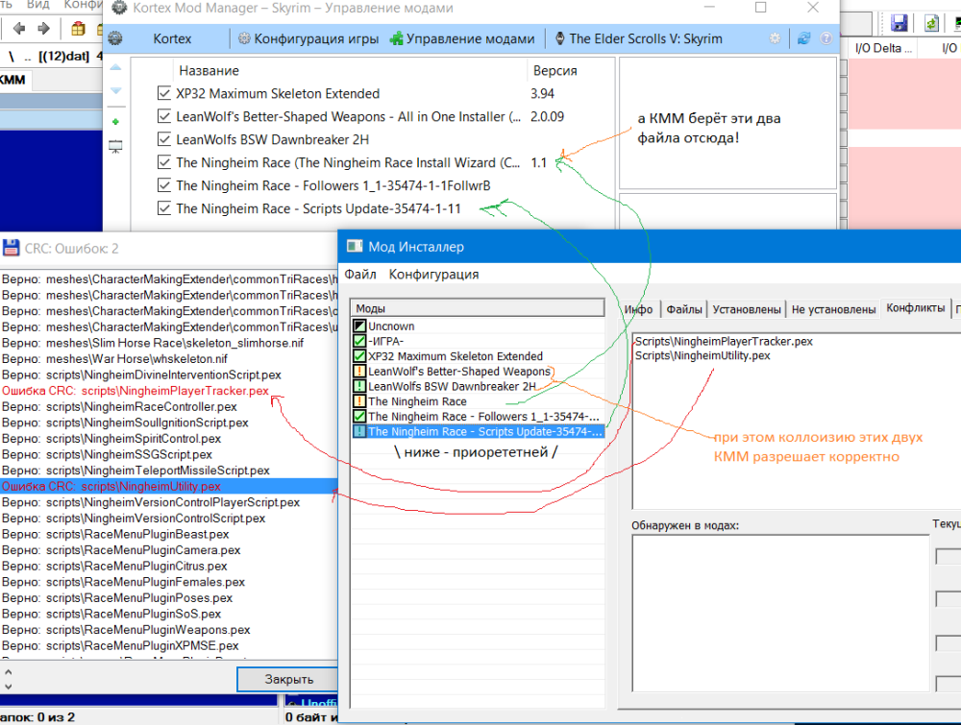
Task: Select Scripts\NingheimUtility.pex in conflicts list
Action: tap(702, 355)
